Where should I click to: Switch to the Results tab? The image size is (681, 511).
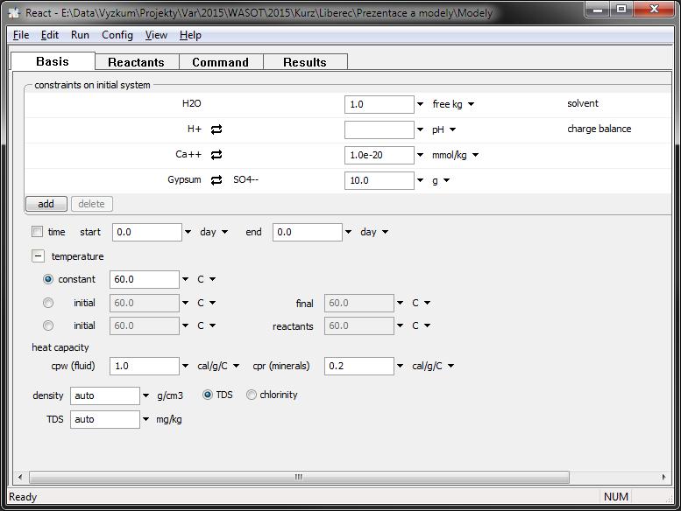point(305,62)
